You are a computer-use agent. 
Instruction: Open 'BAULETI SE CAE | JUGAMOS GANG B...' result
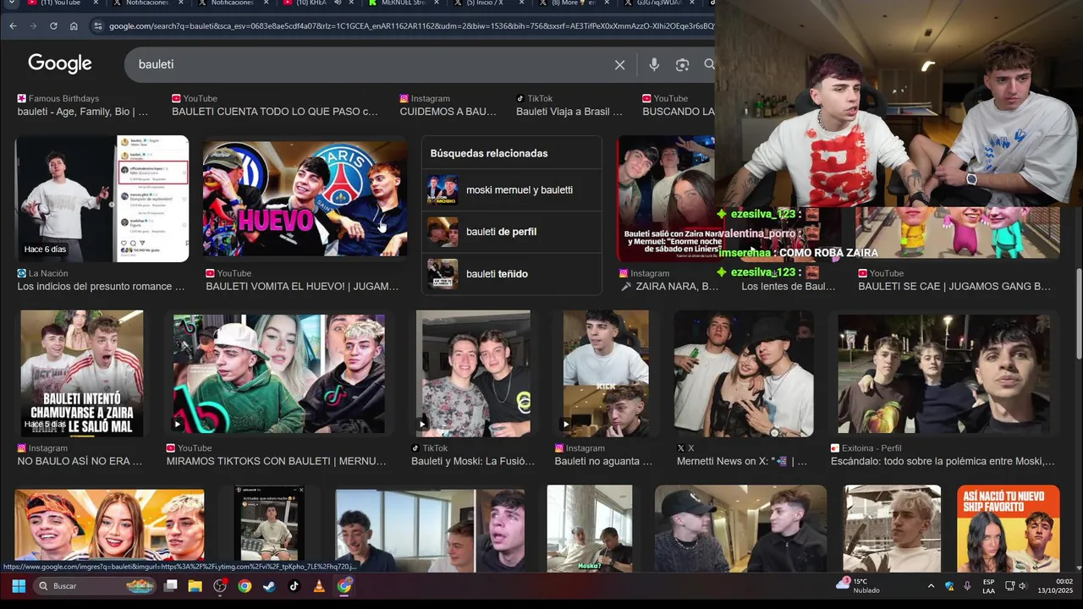coord(954,287)
